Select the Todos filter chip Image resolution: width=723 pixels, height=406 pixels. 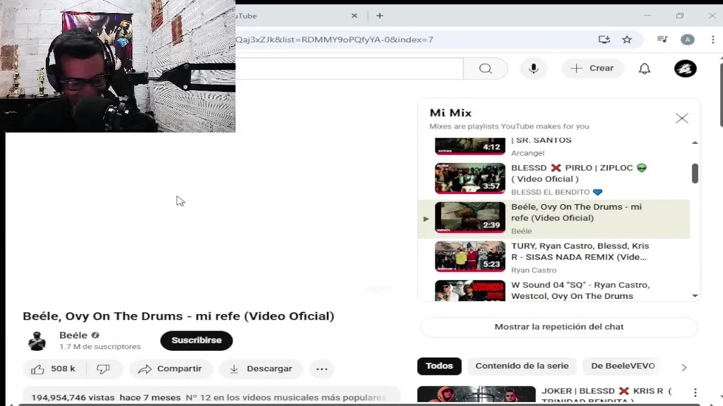pyautogui.click(x=439, y=366)
